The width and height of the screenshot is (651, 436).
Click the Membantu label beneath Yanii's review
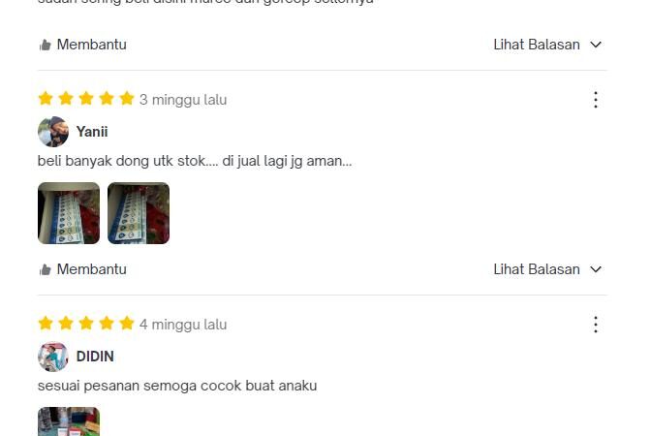tap(91, 269)
